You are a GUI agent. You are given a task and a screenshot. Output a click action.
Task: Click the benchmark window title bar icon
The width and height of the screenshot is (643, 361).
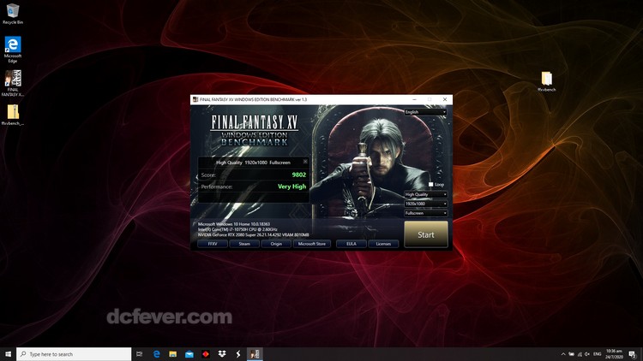coord(195,99)
